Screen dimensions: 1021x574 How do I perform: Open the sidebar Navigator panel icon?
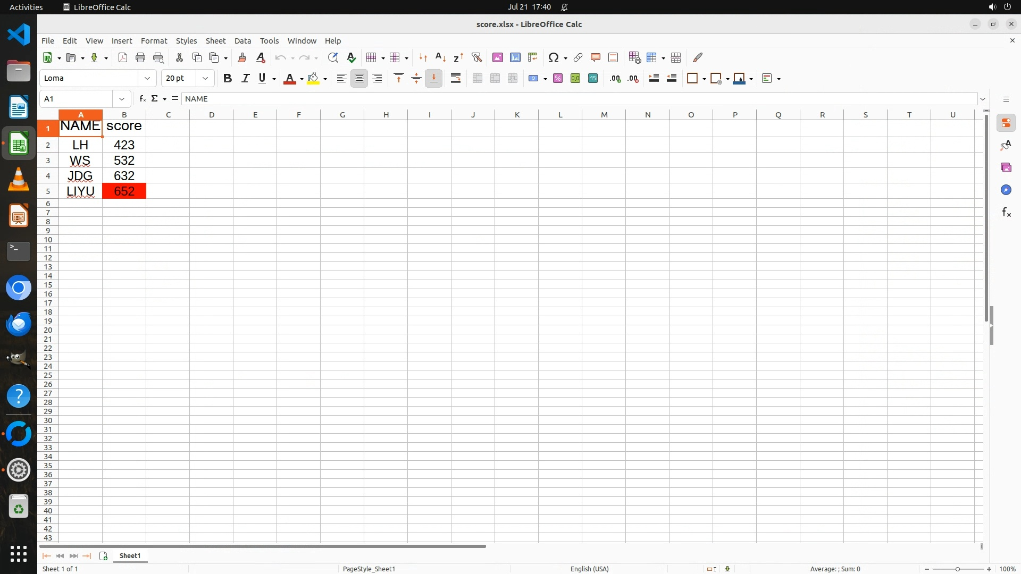1006,190
